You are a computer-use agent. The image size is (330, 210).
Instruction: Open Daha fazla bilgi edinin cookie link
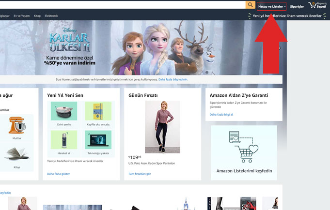pos(173,79)
